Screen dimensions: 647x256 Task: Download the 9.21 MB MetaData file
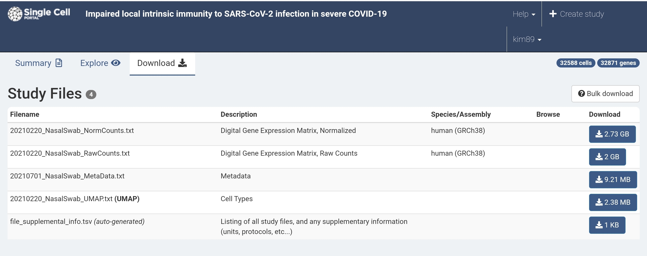pos(613,179)
